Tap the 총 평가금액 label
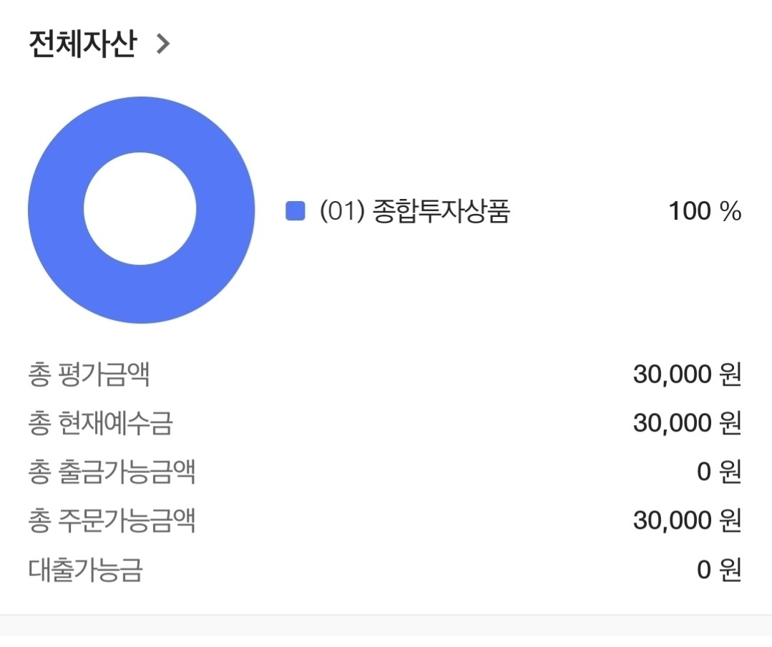This screenshot has width=772, height=647. pos(89,374)
